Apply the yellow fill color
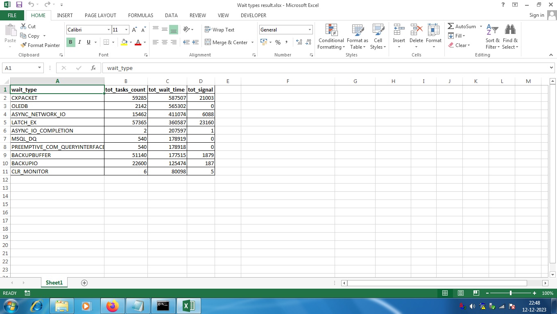The image size is (557, 314). click(124, 42)
